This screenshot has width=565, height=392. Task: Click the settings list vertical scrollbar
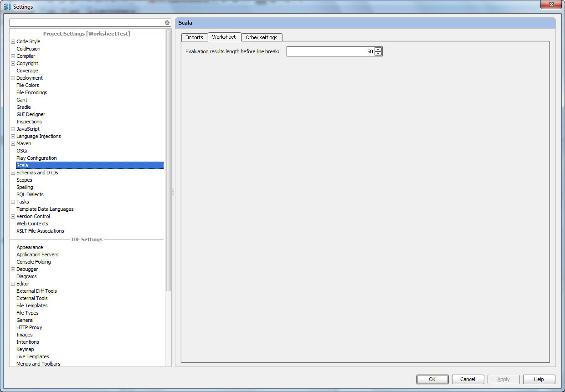tap(169, 160)
